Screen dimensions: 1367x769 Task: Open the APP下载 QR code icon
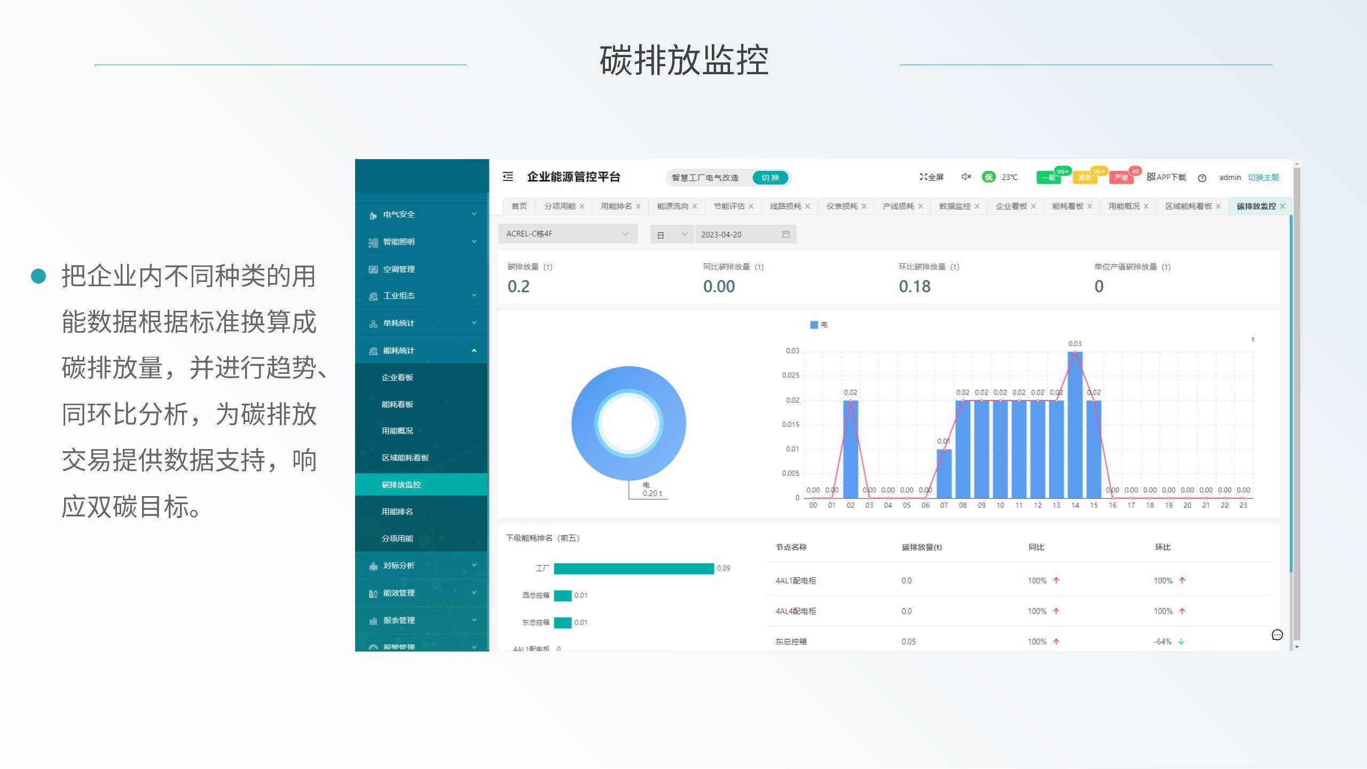pyautogui.click(x=1151, y=177)
